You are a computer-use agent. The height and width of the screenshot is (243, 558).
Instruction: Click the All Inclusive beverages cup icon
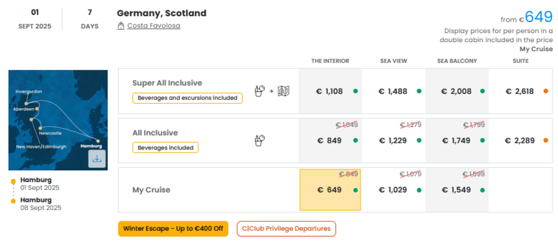(x=259, y=140)
